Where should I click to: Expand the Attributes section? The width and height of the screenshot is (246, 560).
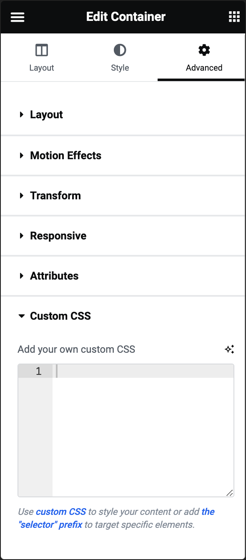123,276
